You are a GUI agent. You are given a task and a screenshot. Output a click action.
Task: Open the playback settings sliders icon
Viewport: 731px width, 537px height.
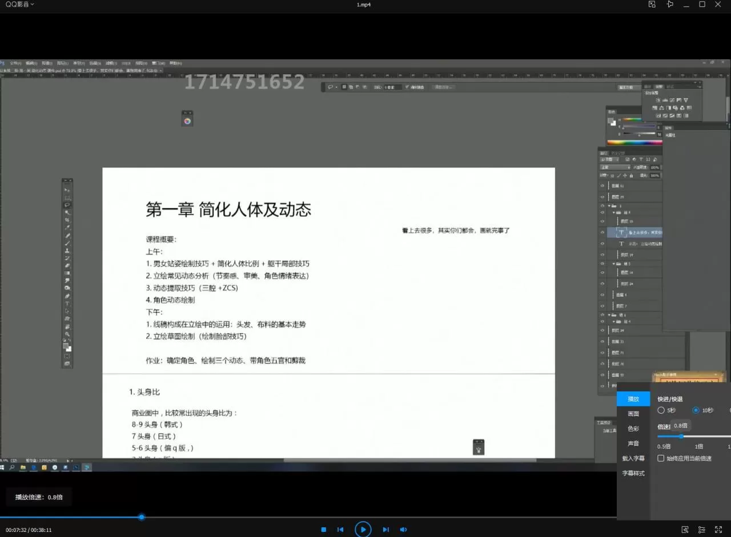tap(702, 530)
